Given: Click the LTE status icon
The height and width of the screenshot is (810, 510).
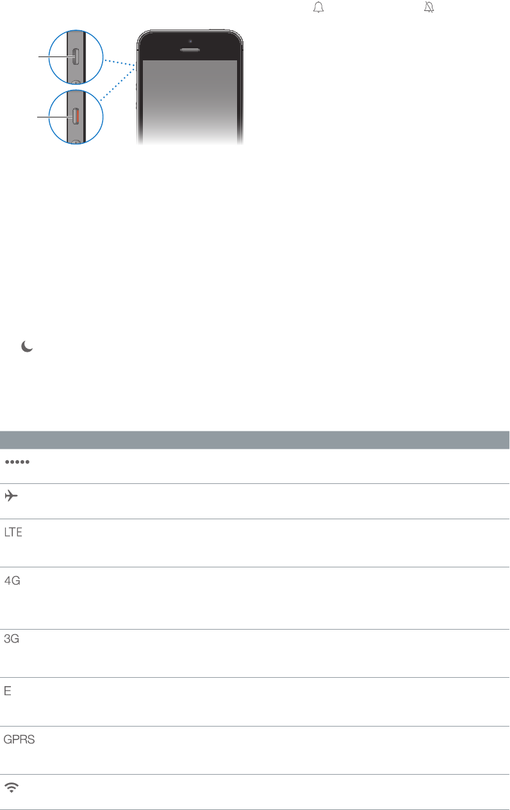Looking at the screenshot, I should click(14, 533).
